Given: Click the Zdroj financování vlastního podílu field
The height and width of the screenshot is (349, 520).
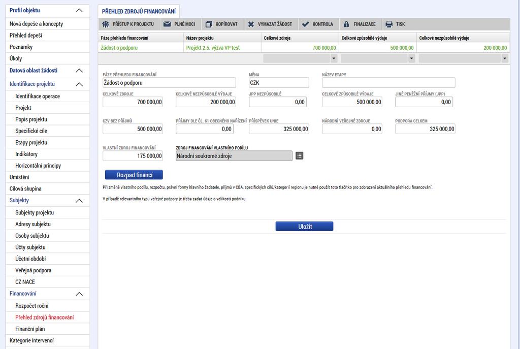Looking at the screenshot, I should 234,156.
